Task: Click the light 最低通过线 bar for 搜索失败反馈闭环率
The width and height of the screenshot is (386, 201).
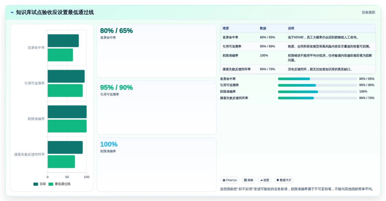Action: point(61,162)
